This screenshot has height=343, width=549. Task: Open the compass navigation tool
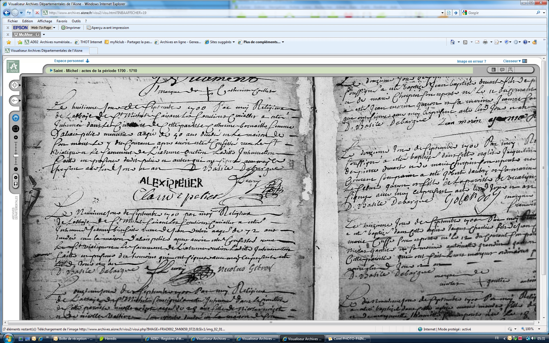coord(15,85)
